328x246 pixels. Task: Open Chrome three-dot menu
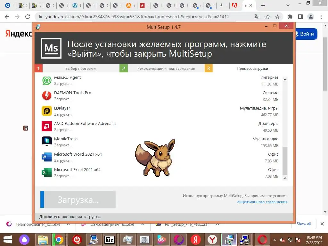(321, 17)
